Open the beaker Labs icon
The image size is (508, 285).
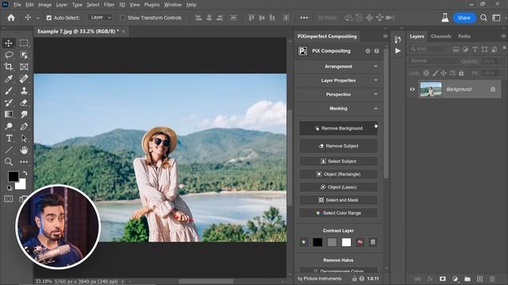444,17
